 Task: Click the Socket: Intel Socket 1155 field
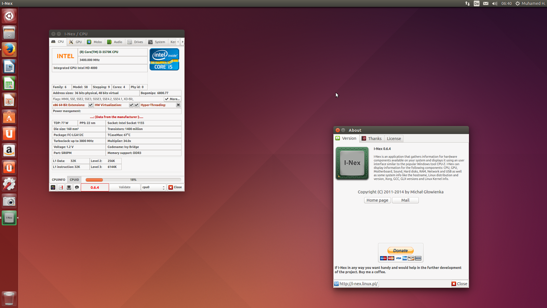(x=144, y=123)
